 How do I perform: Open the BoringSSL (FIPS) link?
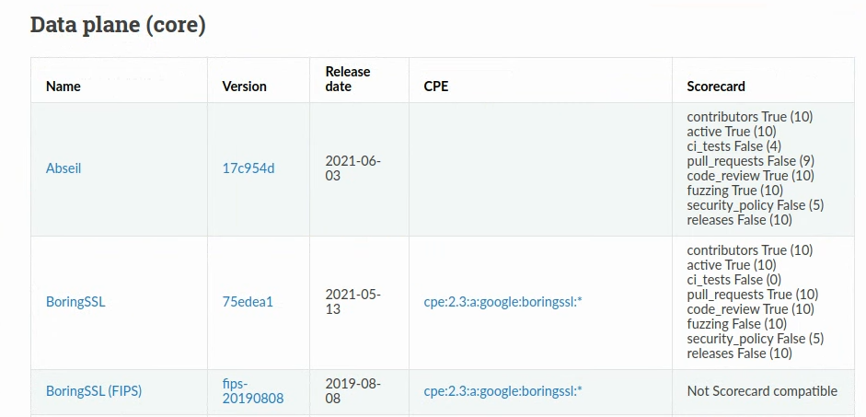[94, 391]
